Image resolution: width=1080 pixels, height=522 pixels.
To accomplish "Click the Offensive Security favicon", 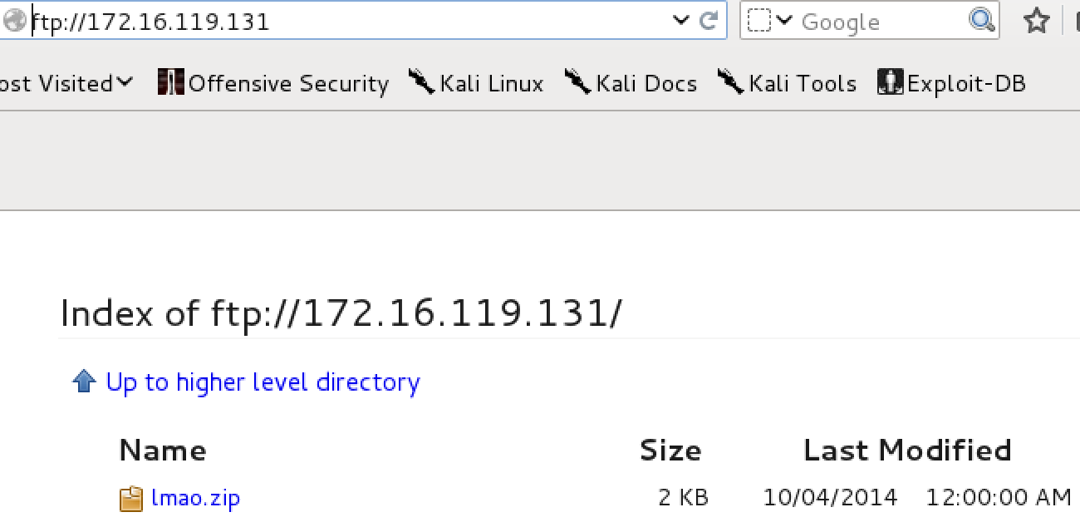I will [170, 82].
